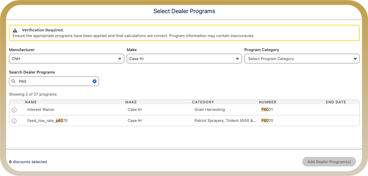368x176 pixels.
Task: Click the Patriot Sprayers, Trident 5550 category cell
Action: coord(225,121)
